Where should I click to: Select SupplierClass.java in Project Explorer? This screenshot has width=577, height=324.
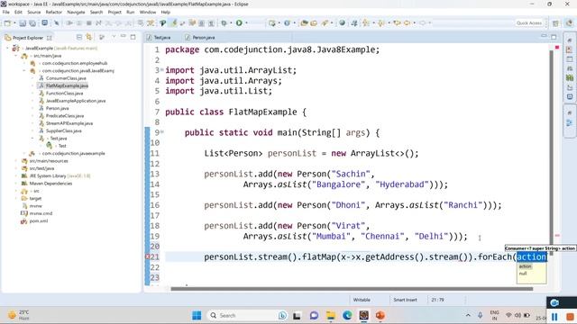click(x=64, y=130)
